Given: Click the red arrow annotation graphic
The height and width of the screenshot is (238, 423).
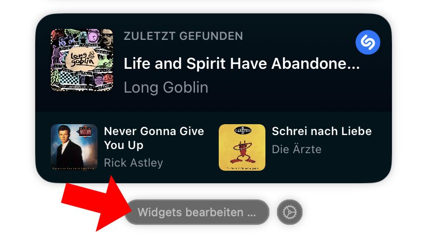Looking at the screenshot, I should [96, 202].
